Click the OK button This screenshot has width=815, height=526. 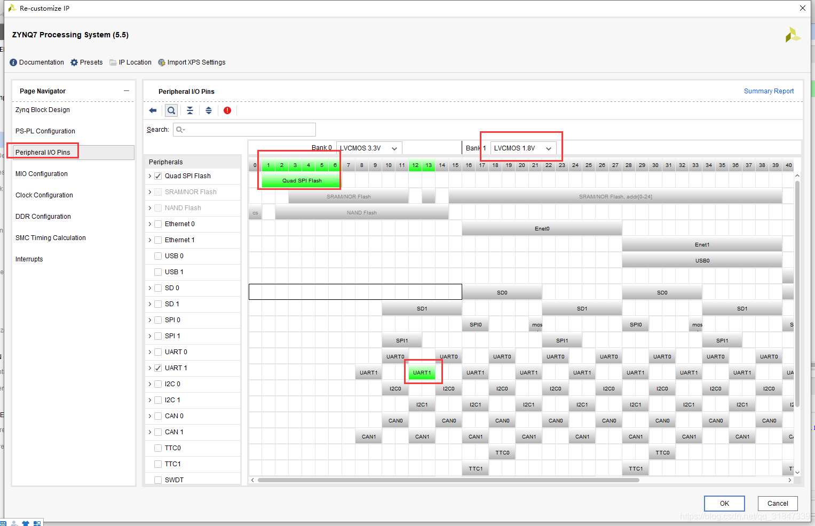724,504
